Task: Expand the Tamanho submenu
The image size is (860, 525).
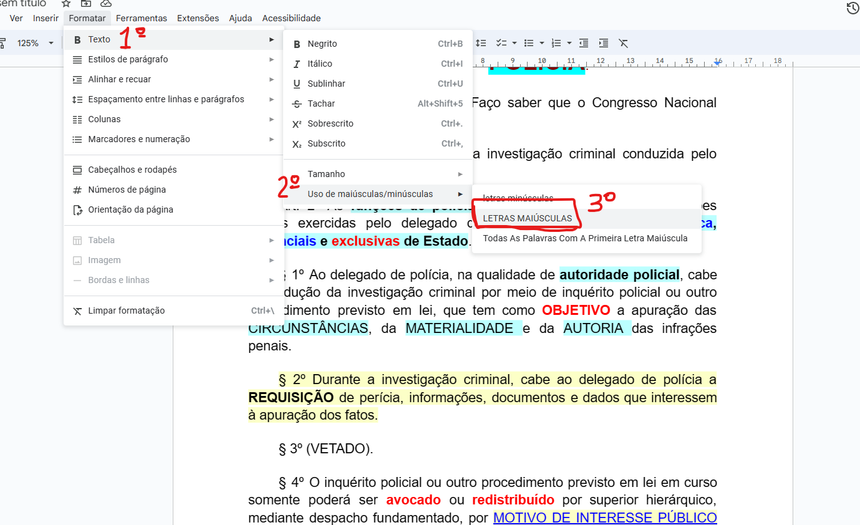Action: (378, 174)
